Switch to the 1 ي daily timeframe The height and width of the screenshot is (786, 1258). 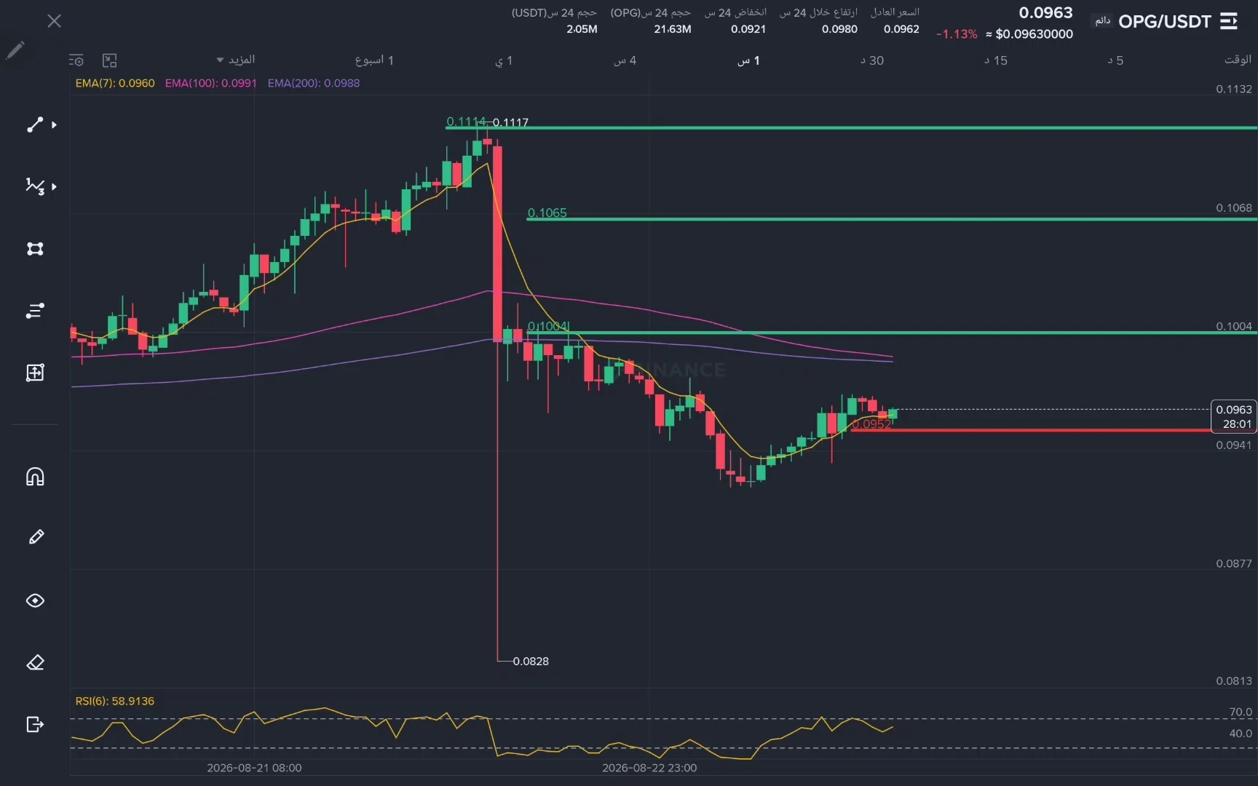click(x=504, y=60)
